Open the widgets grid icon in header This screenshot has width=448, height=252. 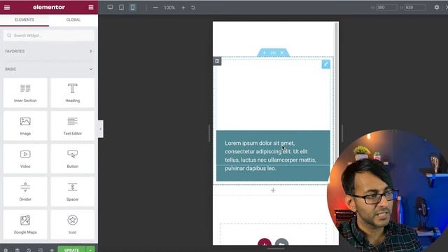click(x=91, y=8)
